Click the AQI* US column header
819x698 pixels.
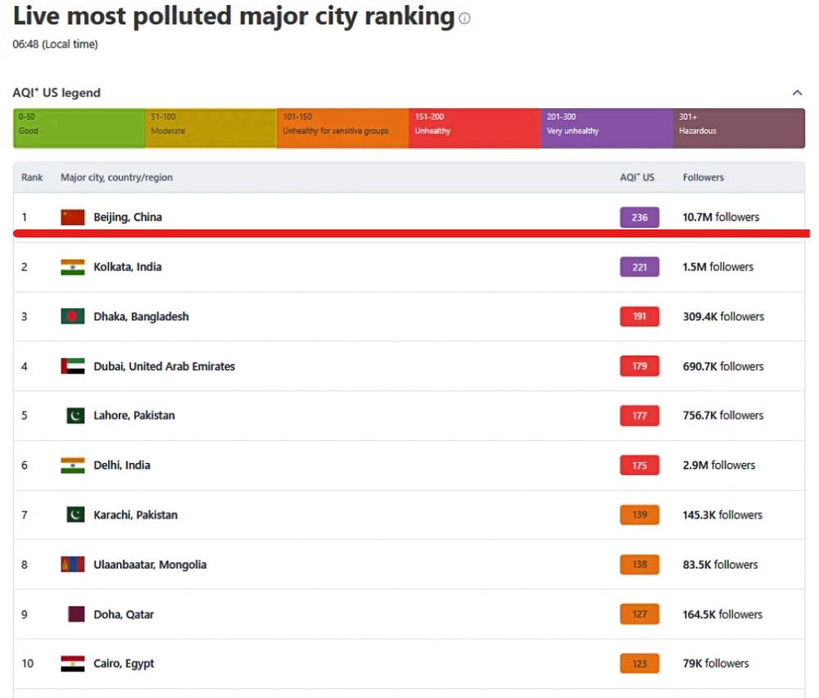point(636,178)
